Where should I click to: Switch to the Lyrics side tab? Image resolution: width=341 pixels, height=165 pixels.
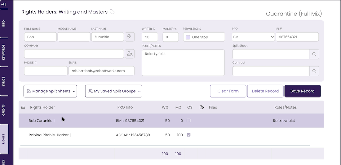coord(4,81)
